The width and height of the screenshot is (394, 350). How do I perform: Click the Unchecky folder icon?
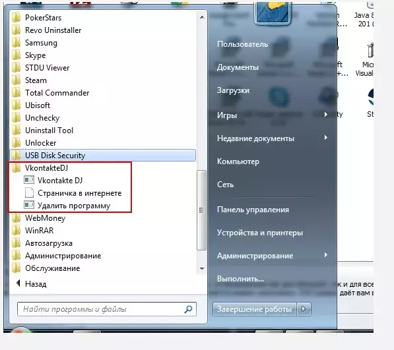pyautogui.click(x=16, y=118)
